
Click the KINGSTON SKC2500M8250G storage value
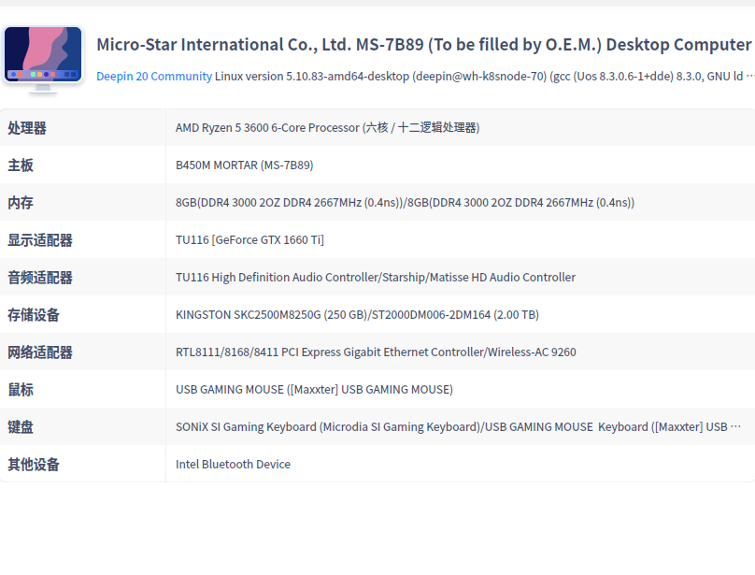(357, 315)
